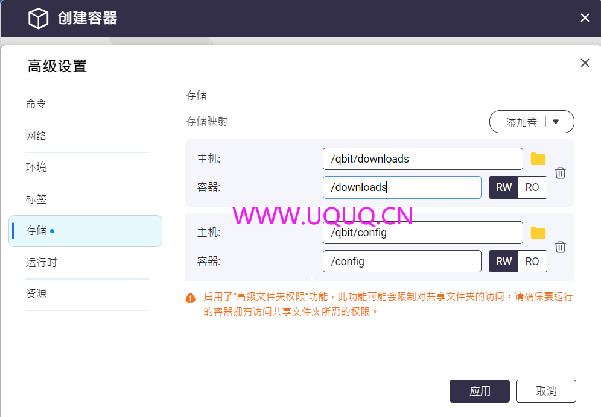Click the 取消 button
Screen dimensions: 601x417
tap(546, 391)
